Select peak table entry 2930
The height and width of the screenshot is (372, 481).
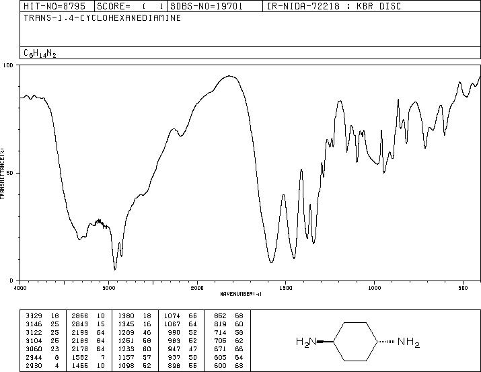coord(34,365)
